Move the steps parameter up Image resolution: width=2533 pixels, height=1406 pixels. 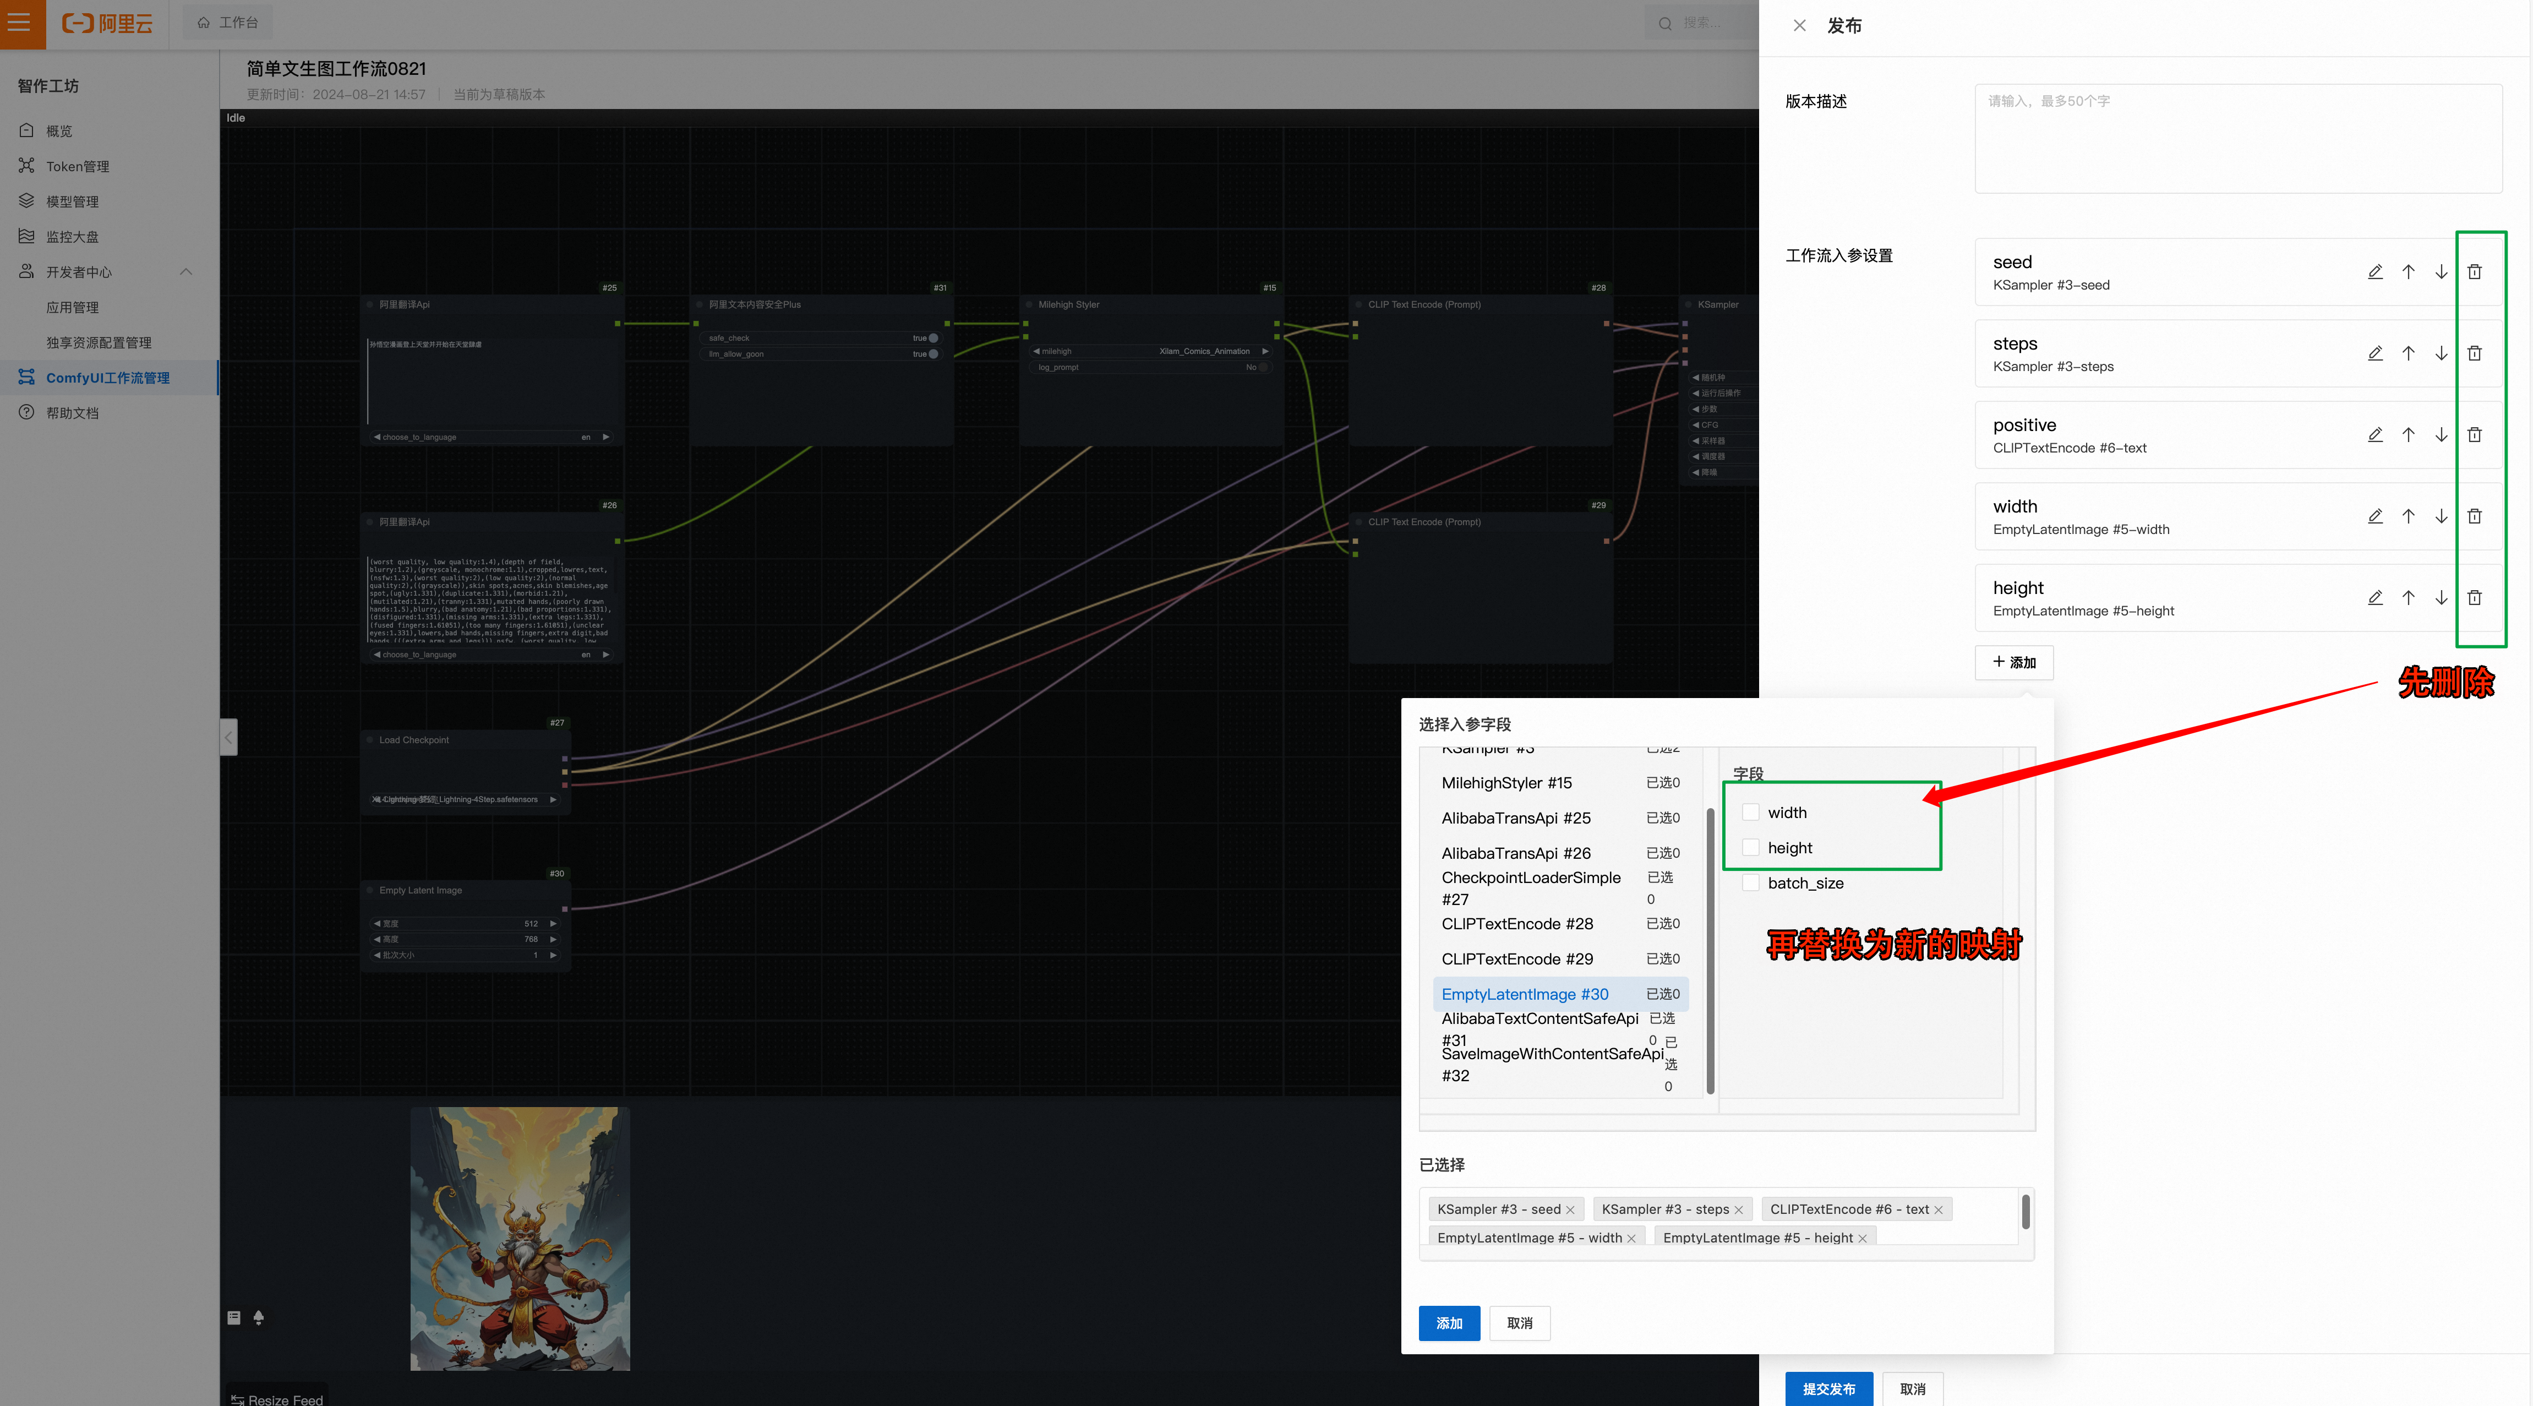(2408, 353)
